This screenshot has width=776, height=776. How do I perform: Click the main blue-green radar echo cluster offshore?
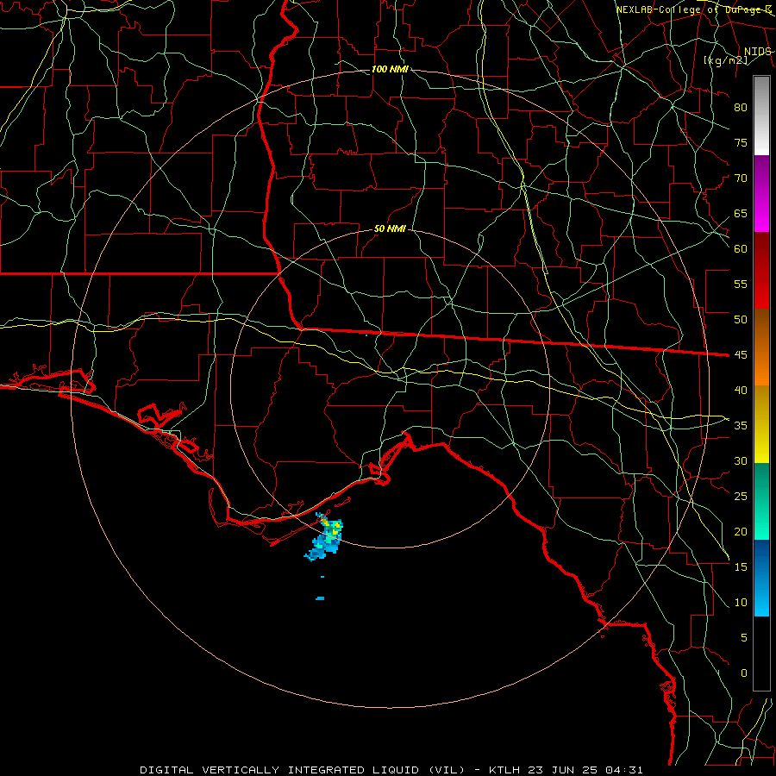click(324, 538)
